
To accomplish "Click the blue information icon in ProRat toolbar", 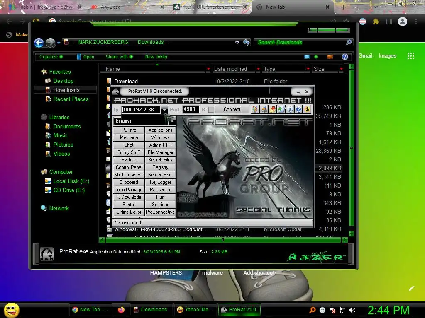I will tap(290, 109).
